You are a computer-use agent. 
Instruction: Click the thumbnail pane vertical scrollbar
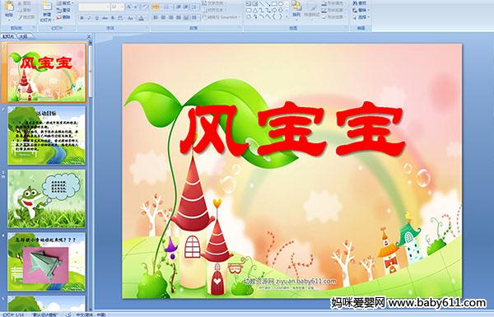[91, 176]
